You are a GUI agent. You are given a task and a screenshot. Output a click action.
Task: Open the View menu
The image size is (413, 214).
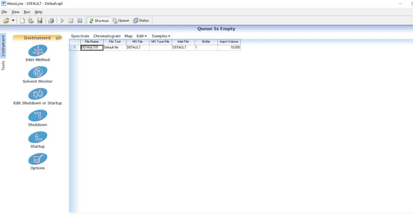pyautogui.click(x=15, y=12)
